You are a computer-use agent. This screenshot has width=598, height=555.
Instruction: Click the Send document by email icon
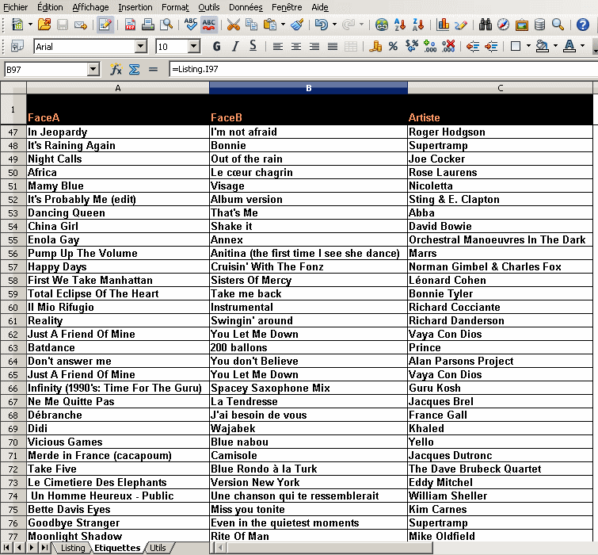tap(81, 25)
